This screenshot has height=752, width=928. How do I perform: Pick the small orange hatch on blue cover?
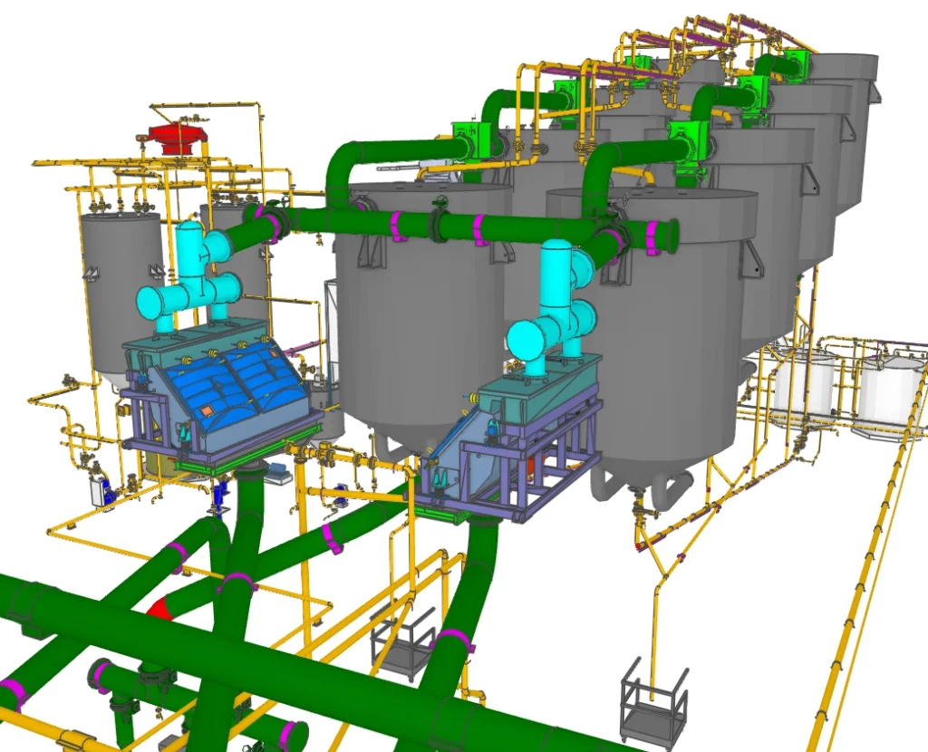(208, 412)
